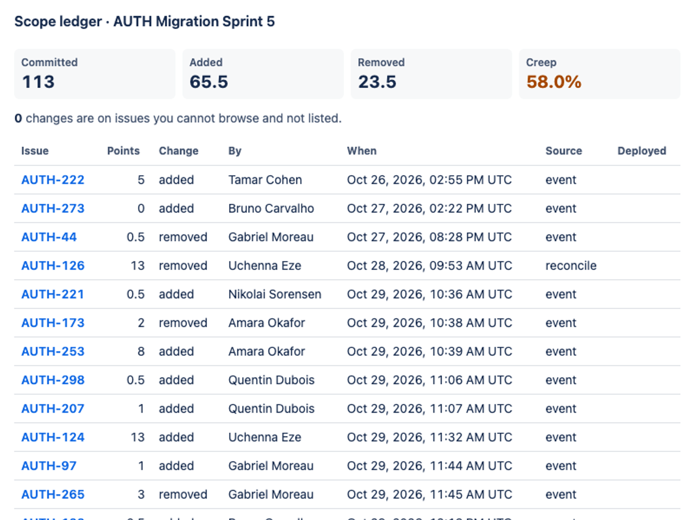The height and width of the screenshot is (520, 694).
Task: Click the Issue column header
Action: click(x=35, y=151)
